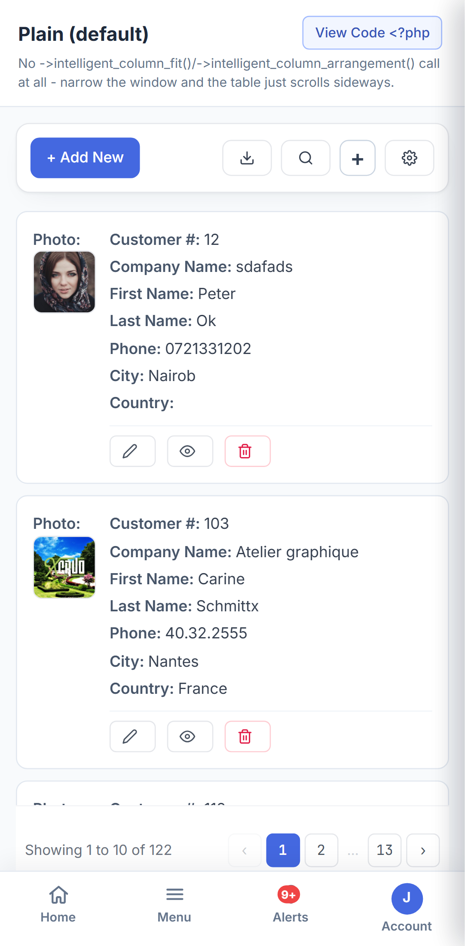465x946 pixels.
Task: Edit customer 12 with pencil icon
Action: coord(132,451)
